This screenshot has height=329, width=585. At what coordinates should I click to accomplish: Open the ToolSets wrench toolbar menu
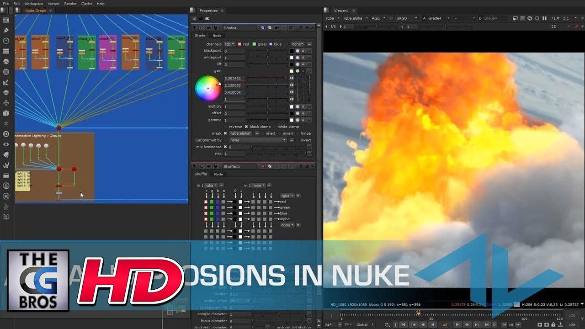(6, 165)
